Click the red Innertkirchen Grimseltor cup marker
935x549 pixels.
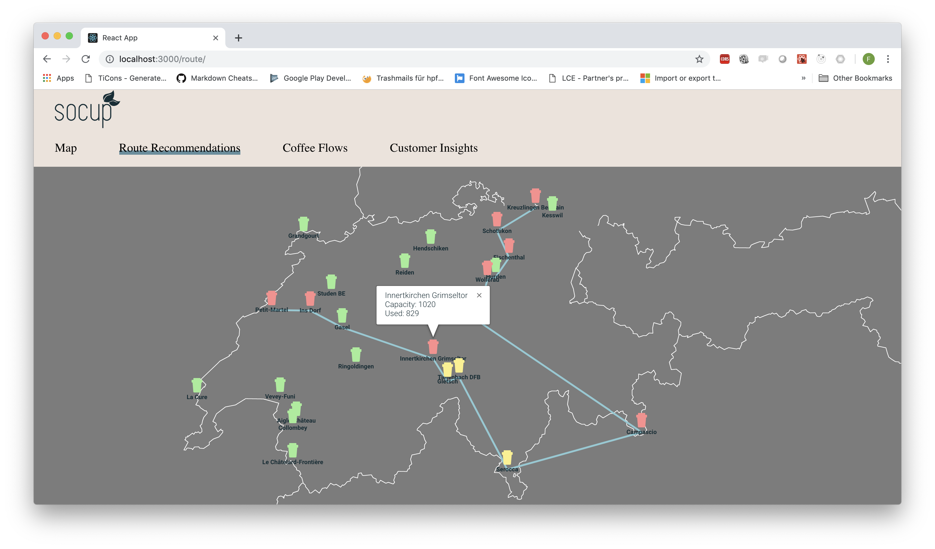click(x=433, y=347)
